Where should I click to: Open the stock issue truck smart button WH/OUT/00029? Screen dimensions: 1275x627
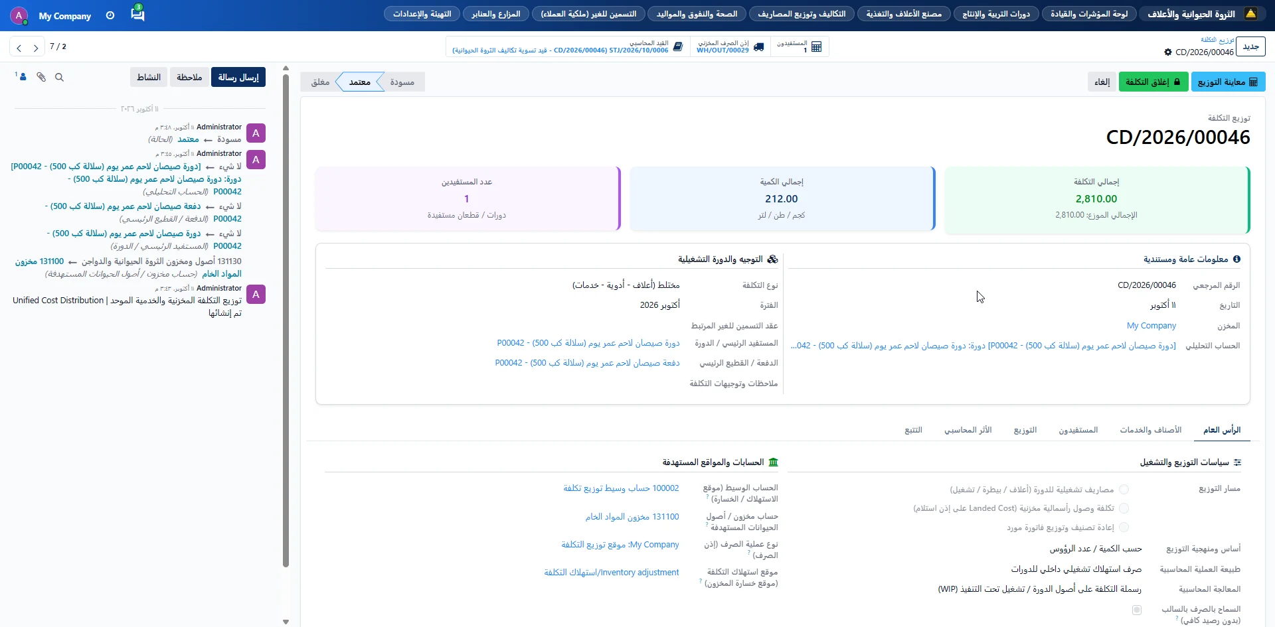(730, 46)
